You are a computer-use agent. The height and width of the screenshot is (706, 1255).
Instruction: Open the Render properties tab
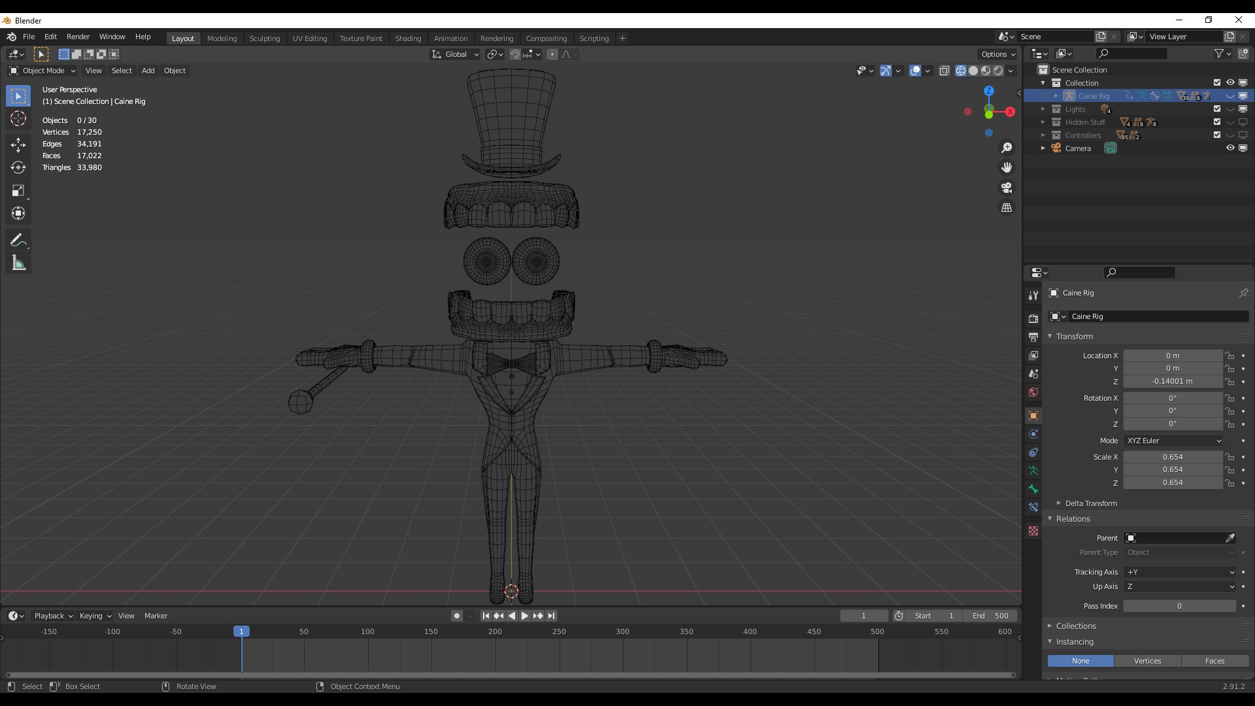[x=1033, y=319]
